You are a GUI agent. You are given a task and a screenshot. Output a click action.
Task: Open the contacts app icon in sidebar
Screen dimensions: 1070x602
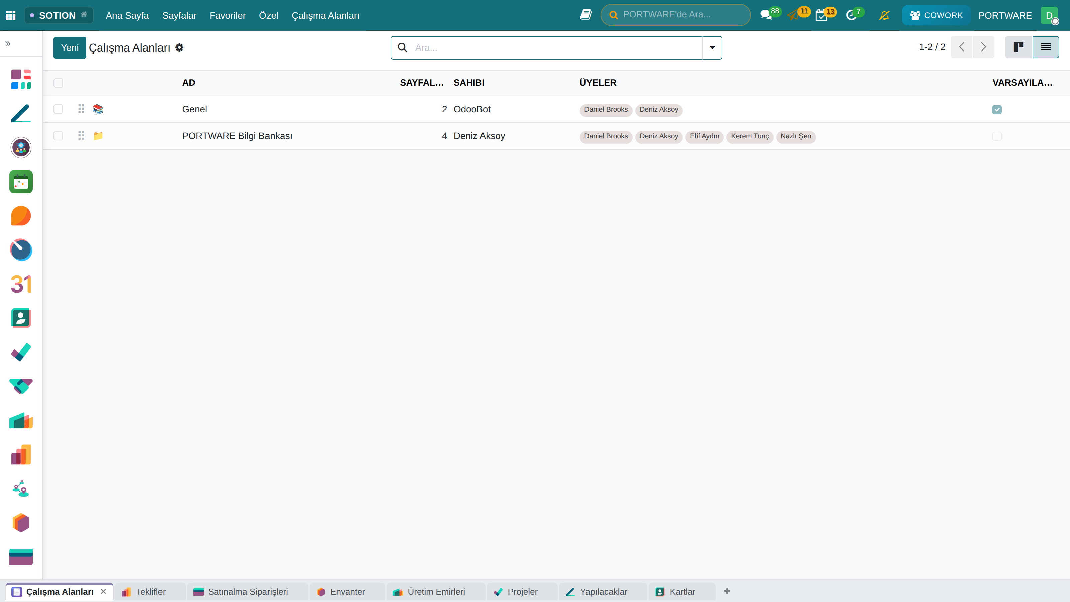click(21, 318)
